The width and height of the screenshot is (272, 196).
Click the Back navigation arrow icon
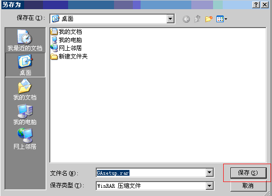[x=186, y=19]
